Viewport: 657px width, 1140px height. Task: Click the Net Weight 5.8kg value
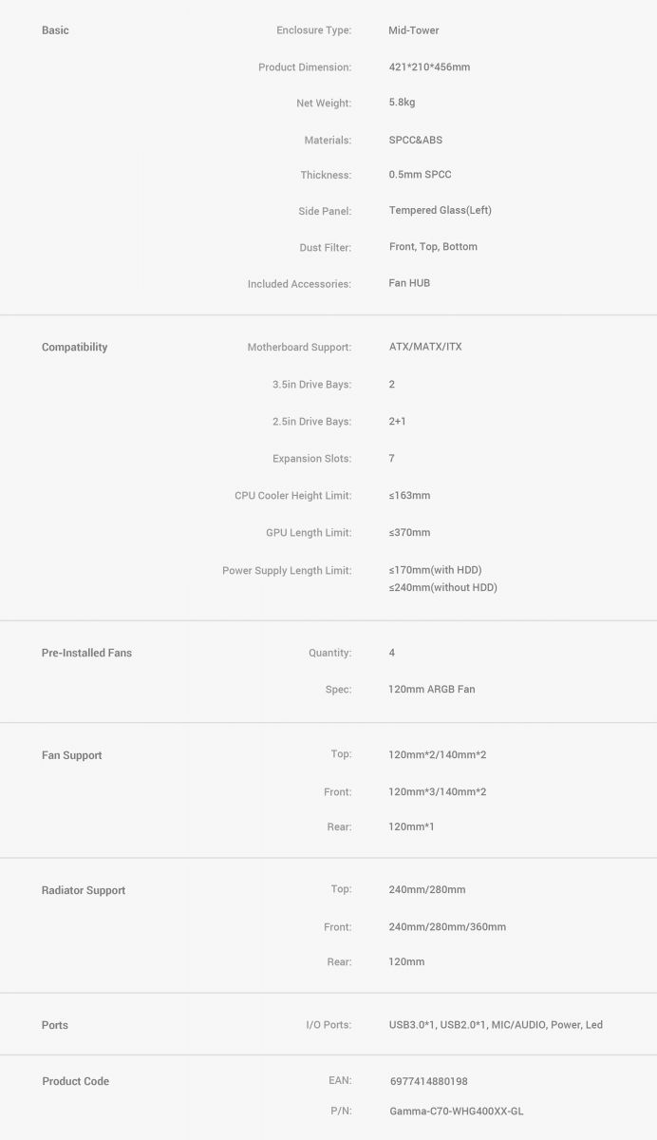(402, 103)
